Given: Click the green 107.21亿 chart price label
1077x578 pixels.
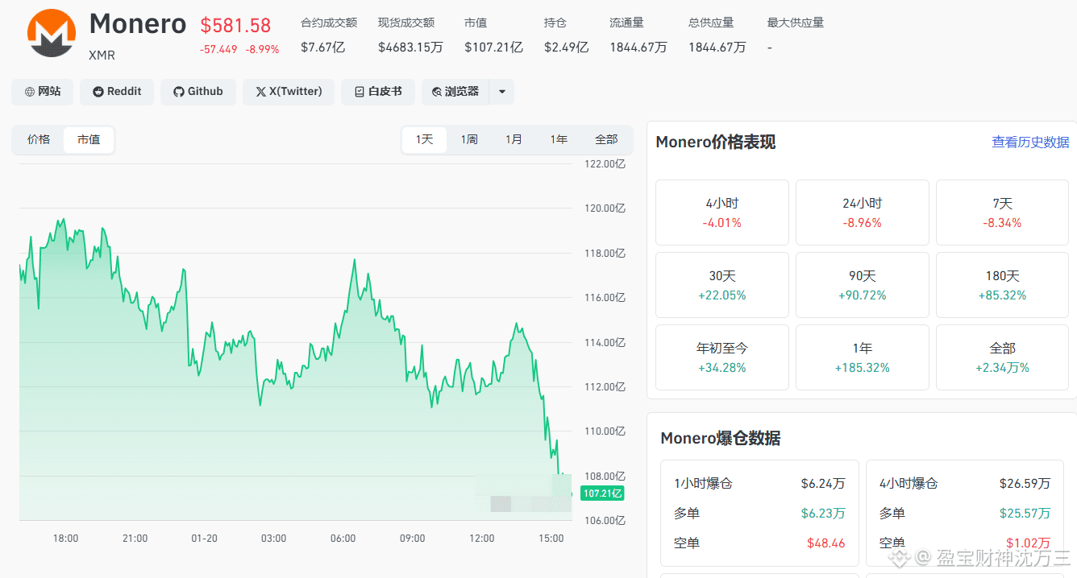Looking at the screenshot, I should [x=602, y=493].
